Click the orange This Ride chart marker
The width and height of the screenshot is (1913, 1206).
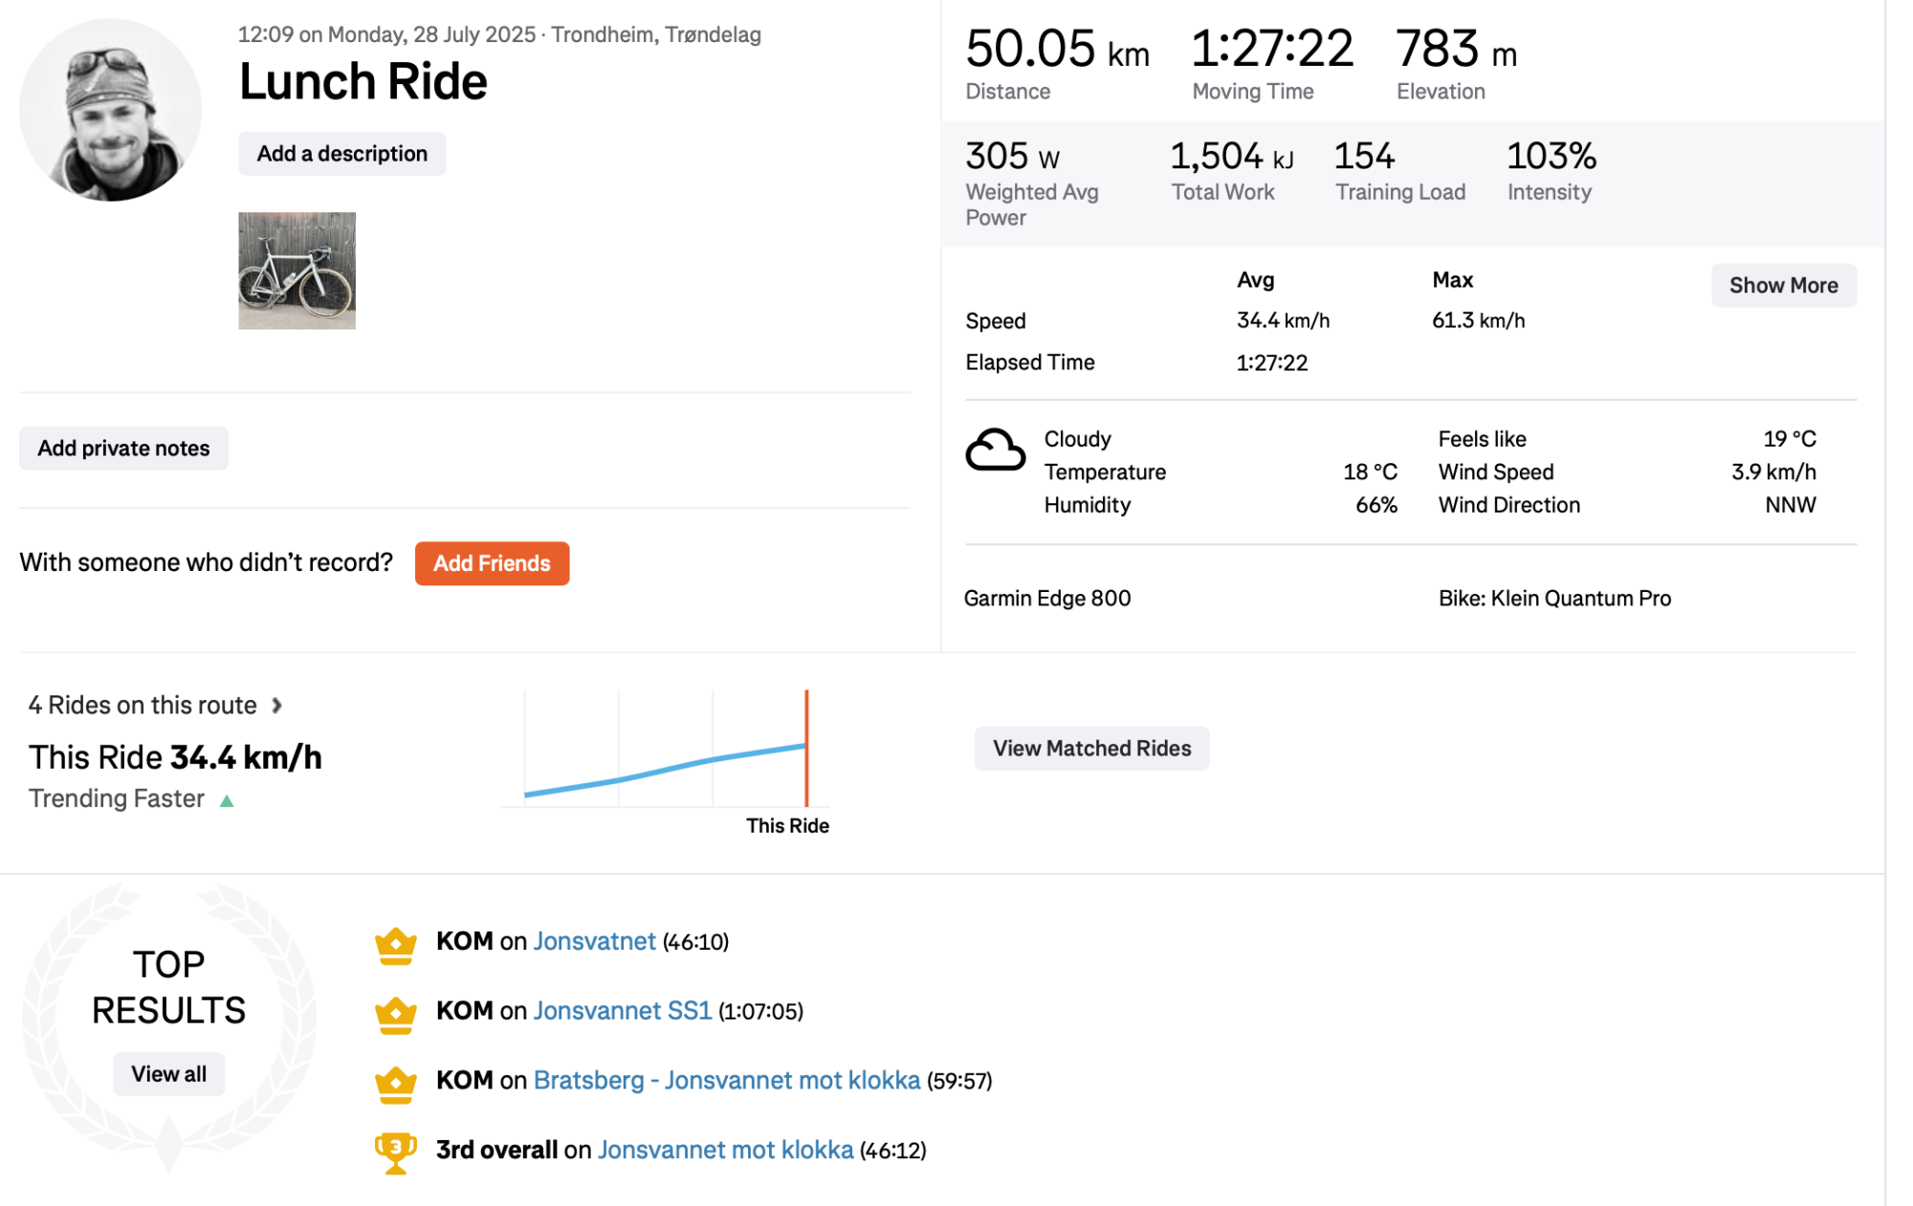806,748
